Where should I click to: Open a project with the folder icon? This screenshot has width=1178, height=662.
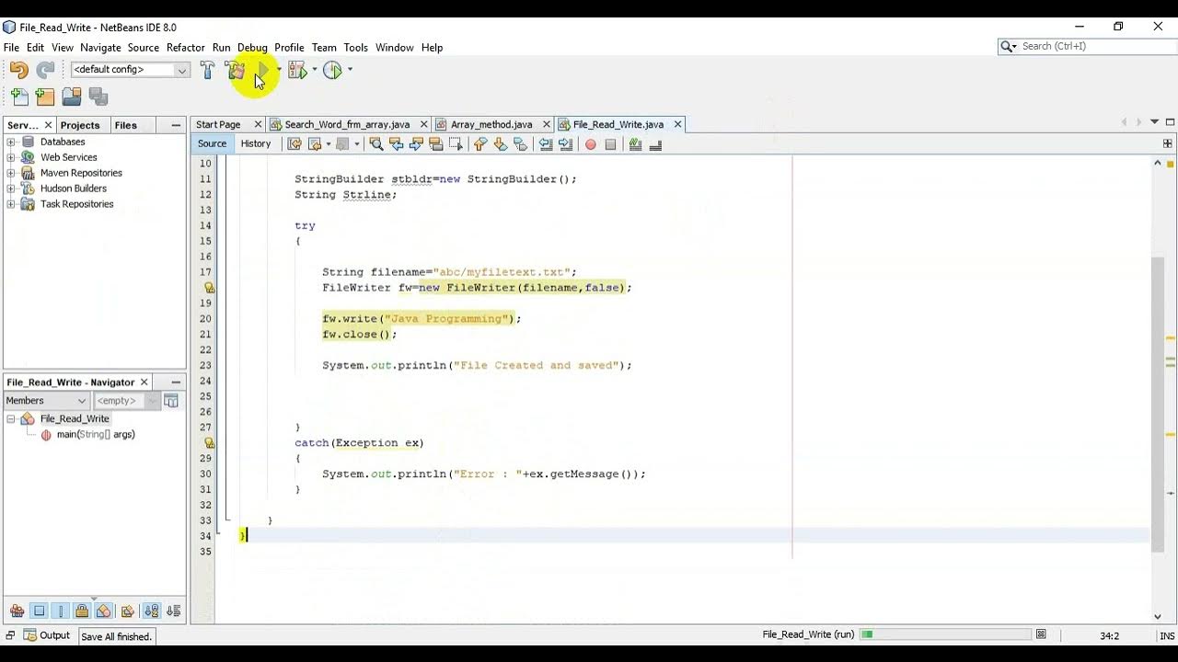(x=72, y=97)
